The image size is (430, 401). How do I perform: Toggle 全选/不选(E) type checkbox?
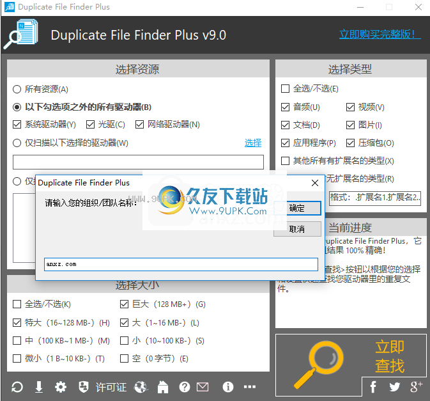click(x=285, y=89)
